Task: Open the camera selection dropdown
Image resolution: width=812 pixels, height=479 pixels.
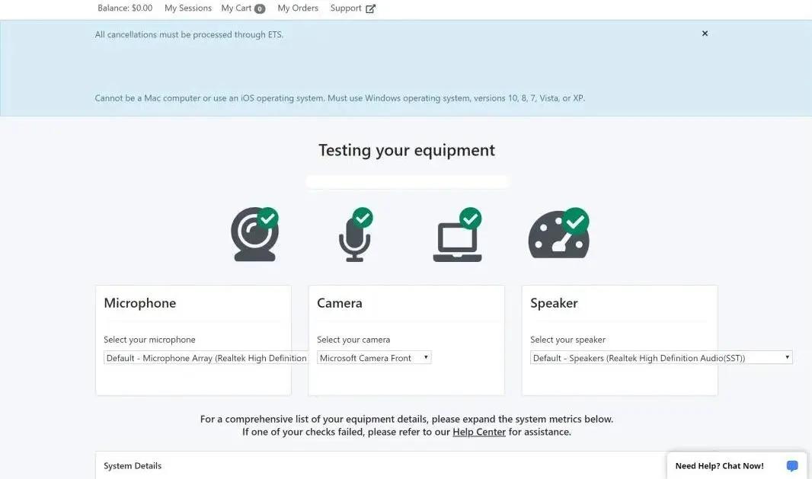Action: coord(374,358)
